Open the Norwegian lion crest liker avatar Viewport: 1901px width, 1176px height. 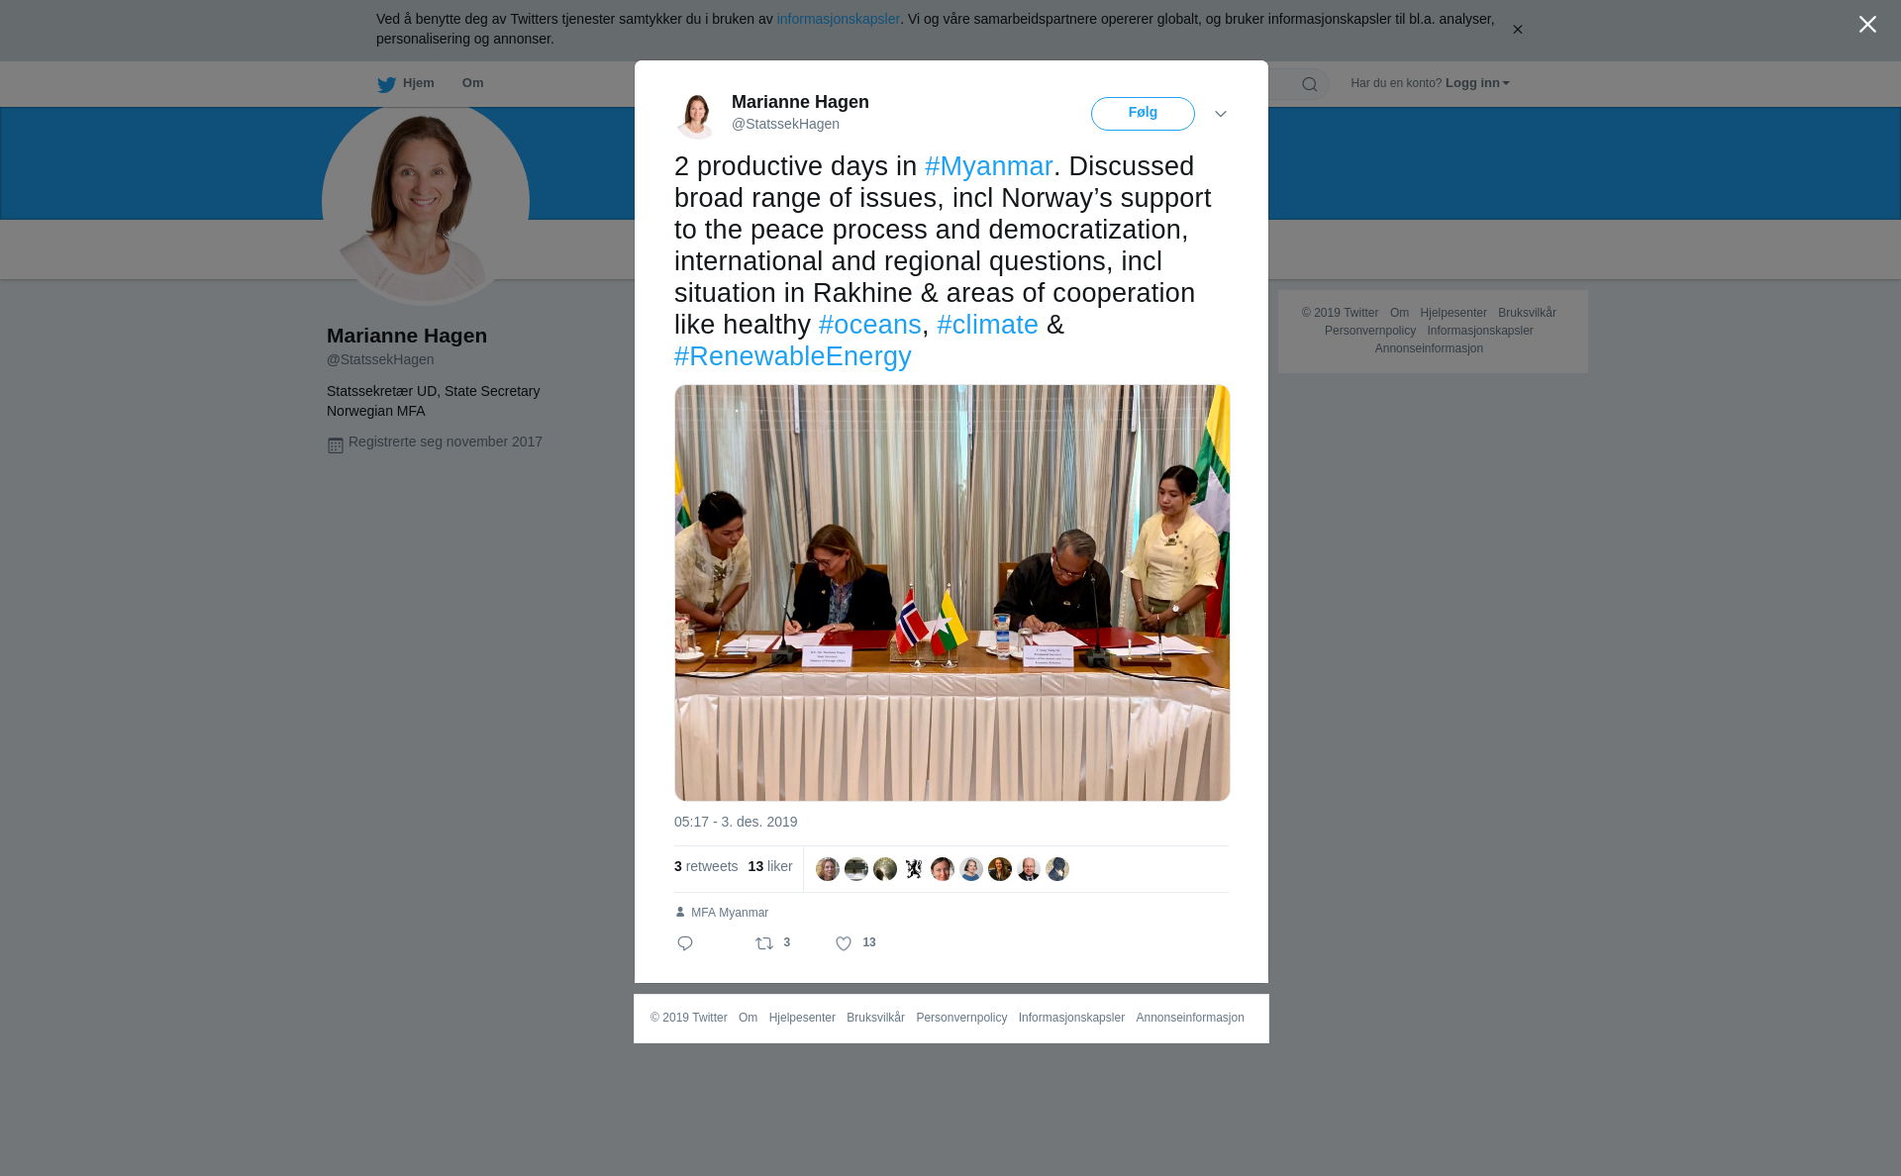coord(914,869)
